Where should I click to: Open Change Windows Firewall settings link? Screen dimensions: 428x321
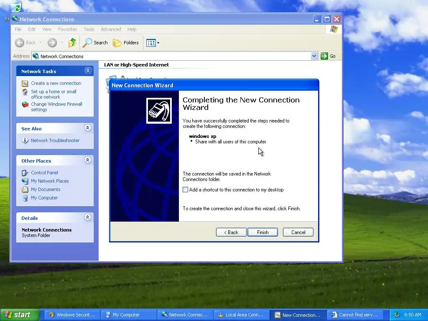(x=56, y=107)
